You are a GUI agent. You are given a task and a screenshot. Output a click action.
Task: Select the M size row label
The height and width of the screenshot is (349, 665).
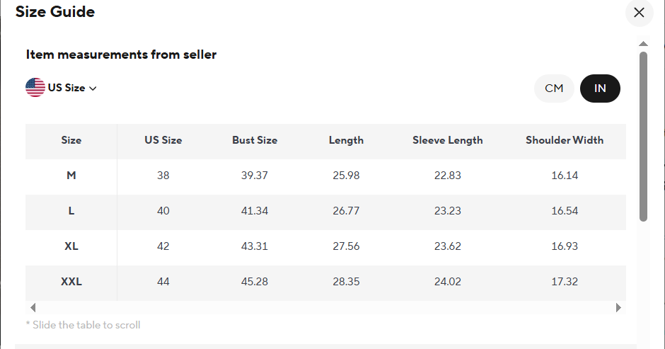(x=71, y=176)
